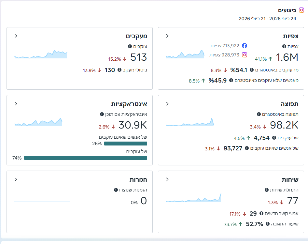Expand the תפוצה card chevron
308x244 pixels.
click(x=167, y=104)
